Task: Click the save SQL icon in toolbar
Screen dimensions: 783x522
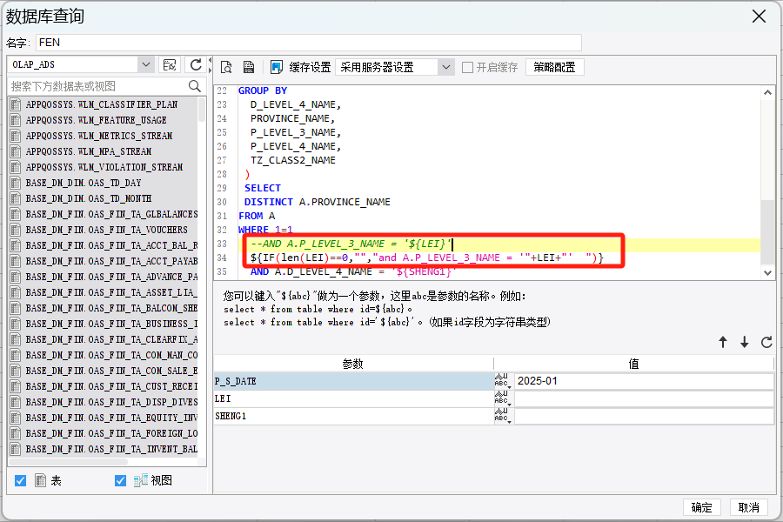Action: [249, 67]
